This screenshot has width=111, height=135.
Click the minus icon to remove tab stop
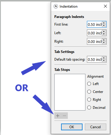[65, 116]
